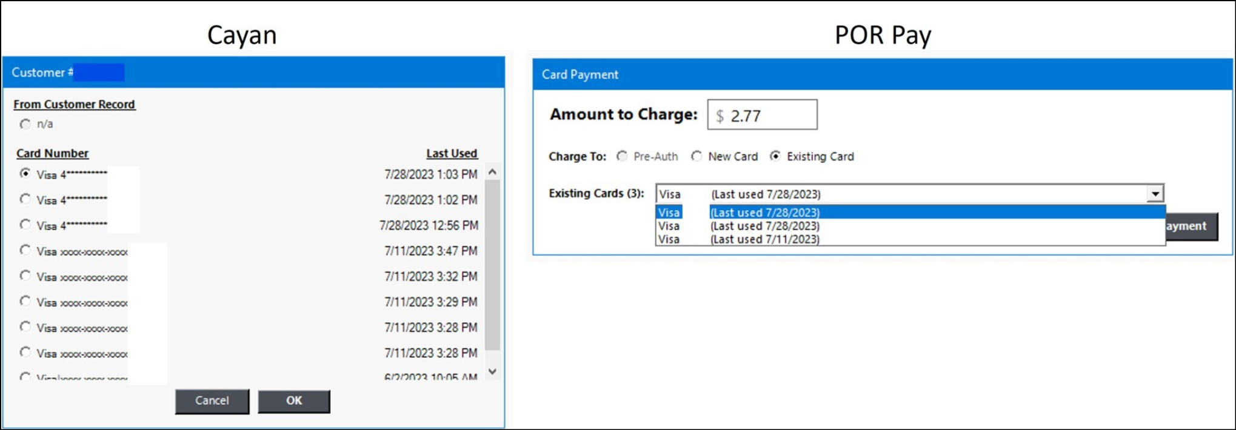Screen dimensions: 1236x430
Task: Select Visa card last used 7/28/2023 1:03 PM
Action: point(25,174)
